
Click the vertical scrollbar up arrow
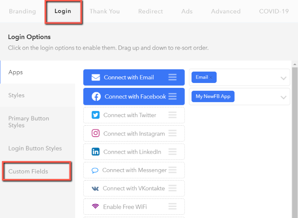tap(295, 64)
